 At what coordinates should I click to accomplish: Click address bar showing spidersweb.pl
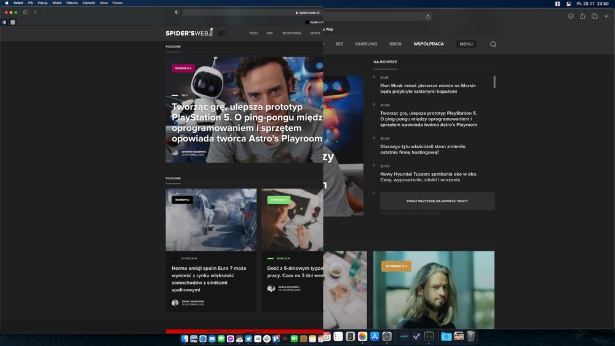252,12
